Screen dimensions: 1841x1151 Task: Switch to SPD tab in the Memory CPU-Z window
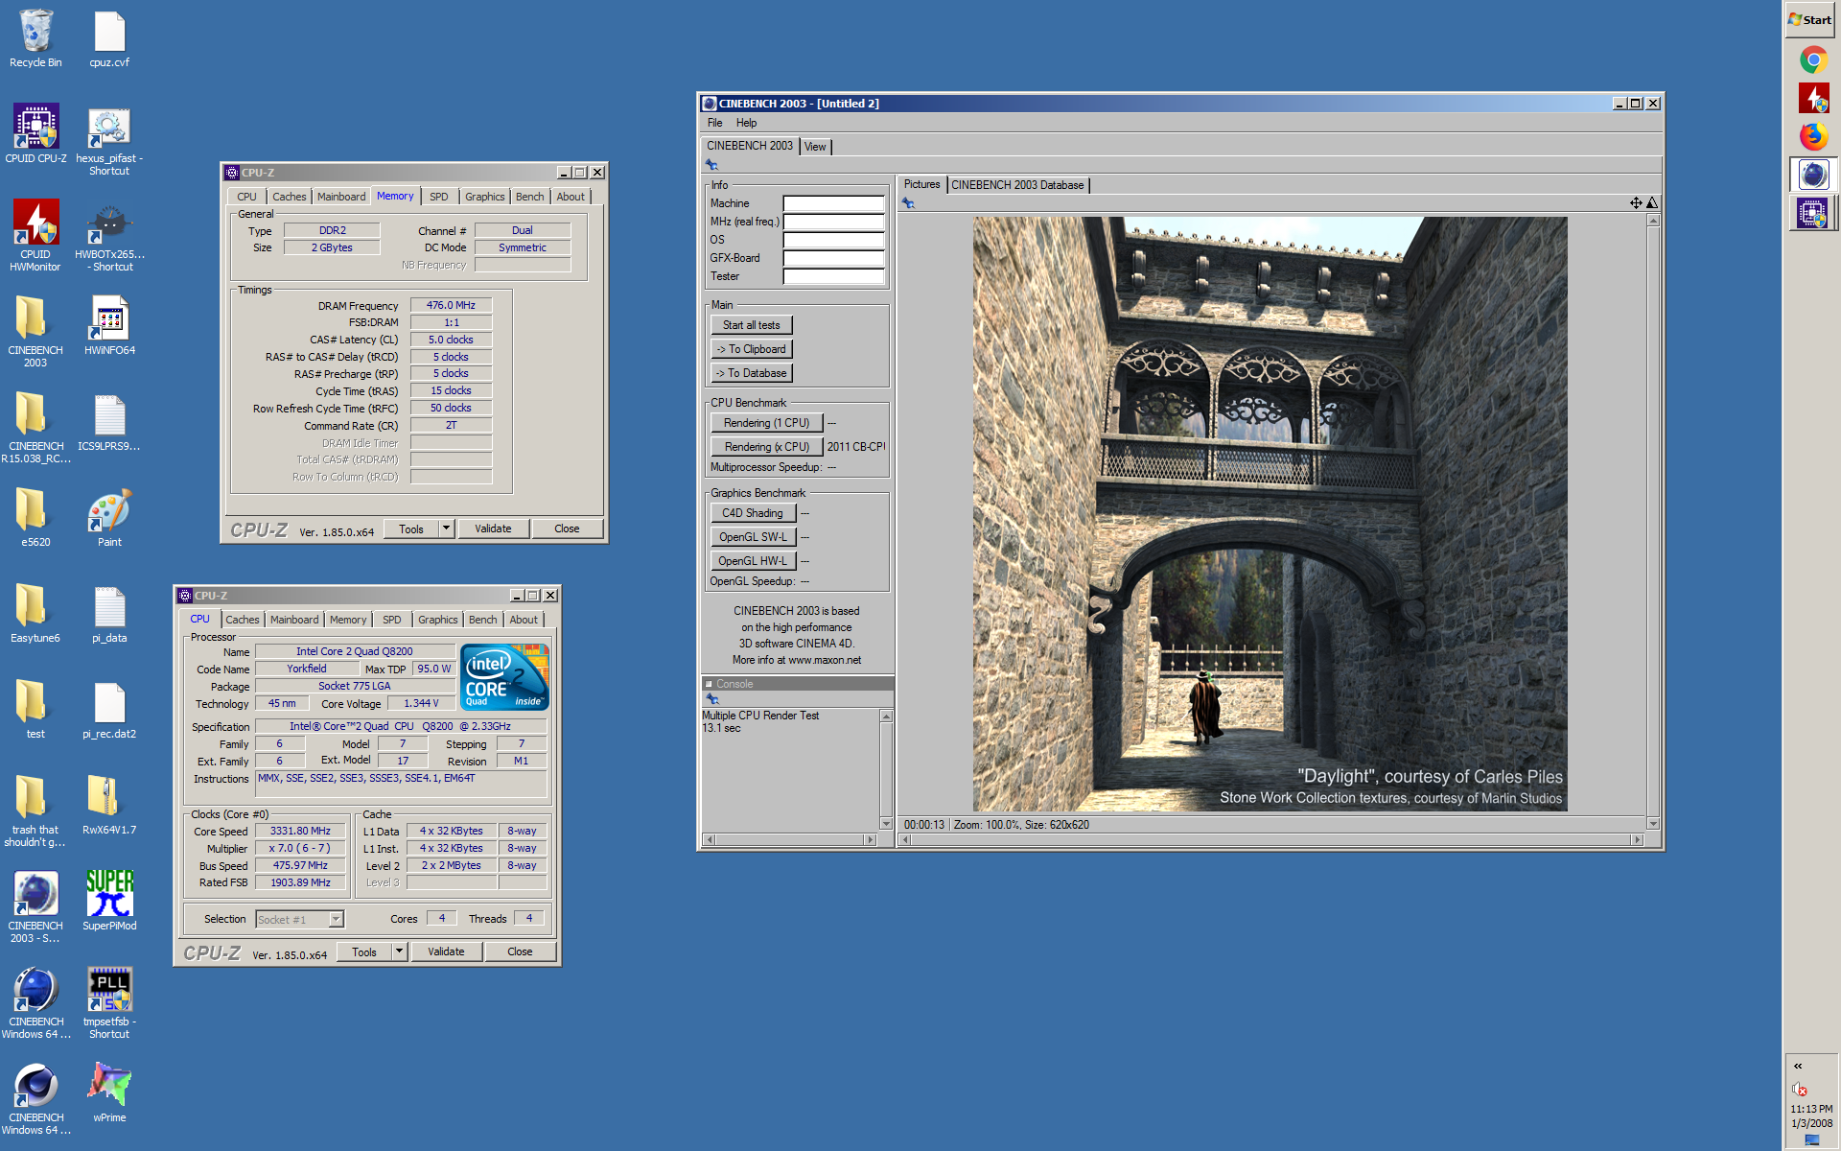pyautogui.click(x=438, y=197)
